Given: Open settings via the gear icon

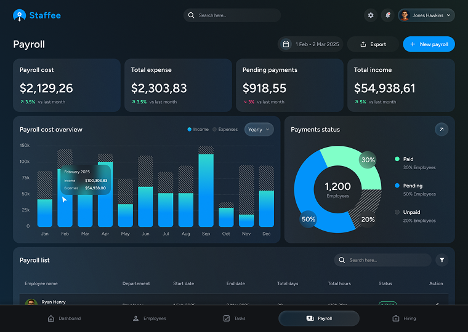Looking at the screenshot, I should (371, 15).
